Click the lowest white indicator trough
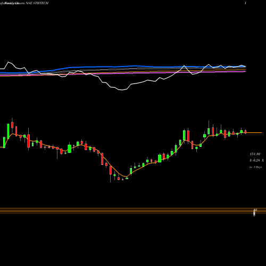This screenshot has width=266, height=266. (x=122, y=90)
